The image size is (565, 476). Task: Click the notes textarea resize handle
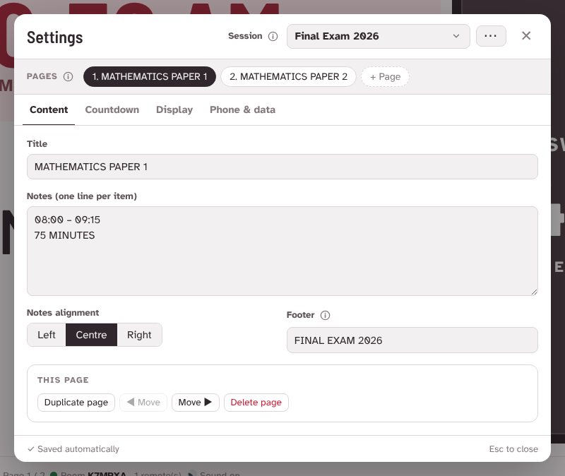[x=534, y=292]
